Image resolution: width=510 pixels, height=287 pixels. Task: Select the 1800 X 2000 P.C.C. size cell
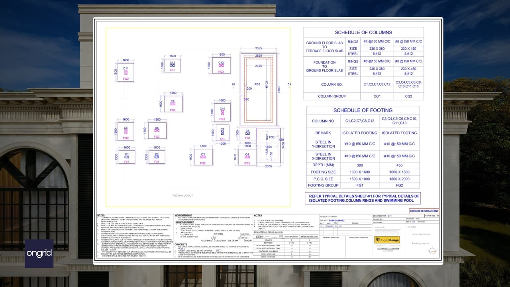399,179
